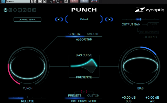167x103 pixels.
Task: Click the OUTPUT GAIN slider
Action: tap(140, 19)
